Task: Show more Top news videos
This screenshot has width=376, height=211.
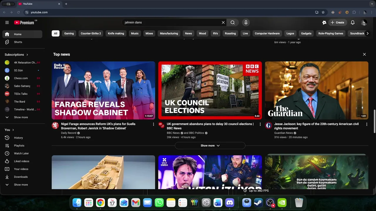Action: click(x=210, y=146)
